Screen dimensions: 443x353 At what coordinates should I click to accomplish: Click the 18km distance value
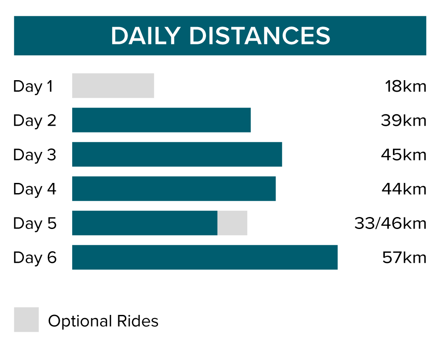[405, 86]
